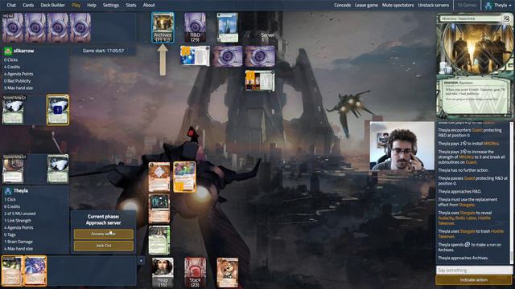515x289 pixels.
Task: Click Guard in the 'Theyla passes' message
Action: click(x=469, y=178)
